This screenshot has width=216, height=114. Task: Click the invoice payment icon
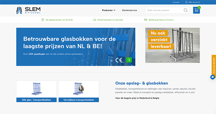coord(145,20)
